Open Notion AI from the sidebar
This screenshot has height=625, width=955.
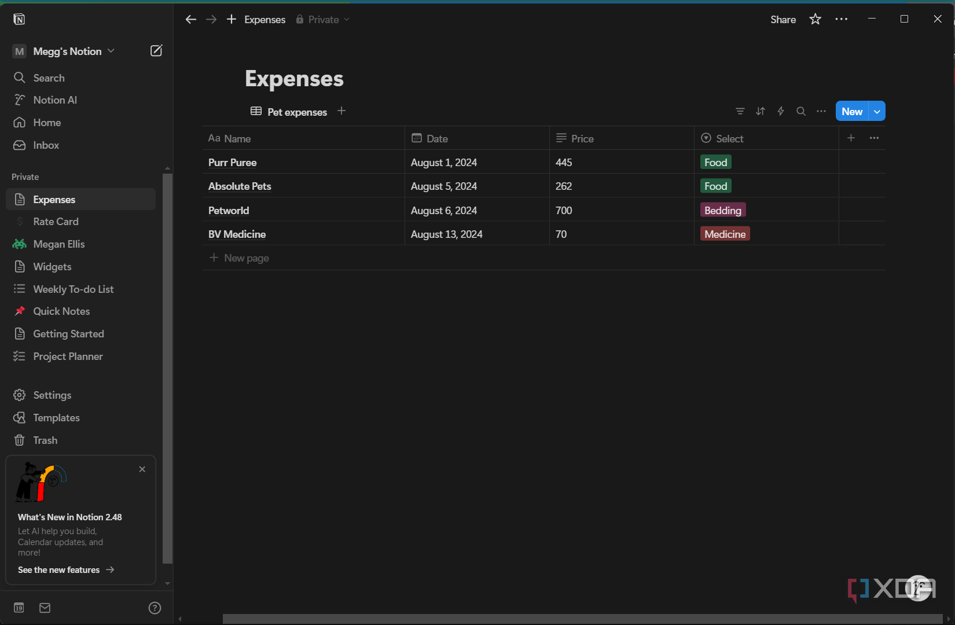click(81, 100)
